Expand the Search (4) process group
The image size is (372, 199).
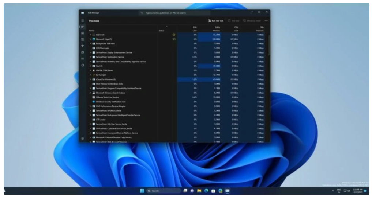pos(90,35)
